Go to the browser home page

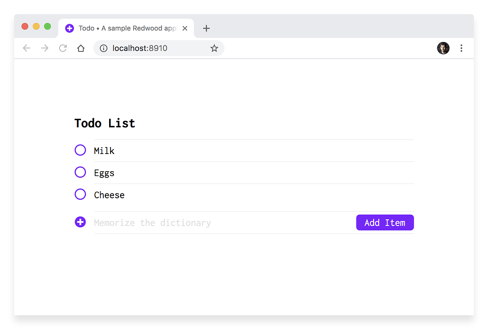pos(81,48)
